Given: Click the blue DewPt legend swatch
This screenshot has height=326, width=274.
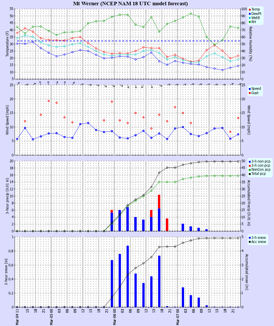Looking at the screenshot, I should pyautogui.click(x=250, y=14).
